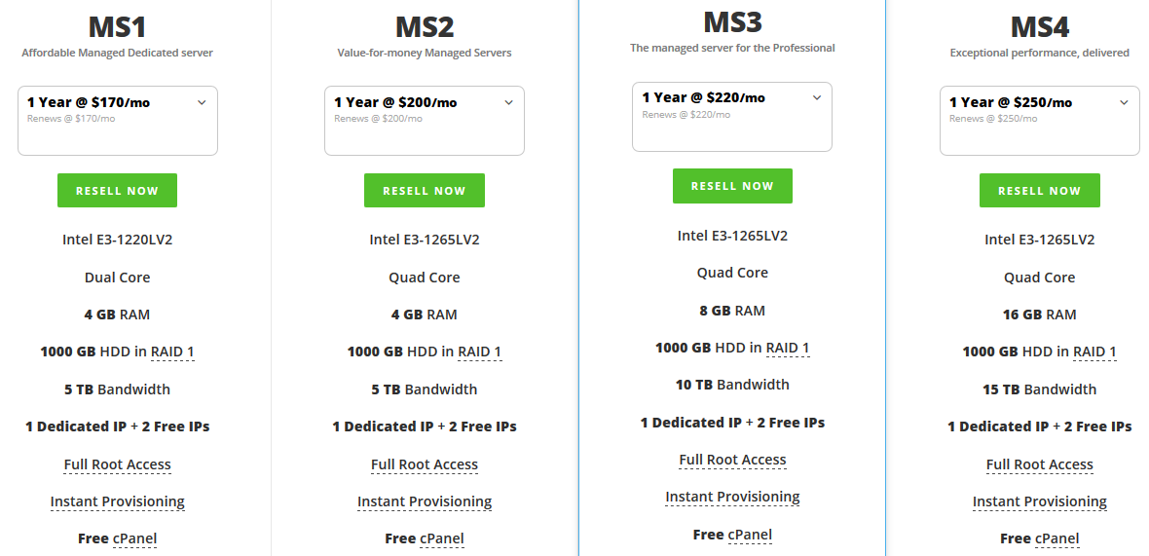This screenshot has height=556, width=1149.
Task: Click the RAID 1 link in MS1
Action: (x=172, y=352)
